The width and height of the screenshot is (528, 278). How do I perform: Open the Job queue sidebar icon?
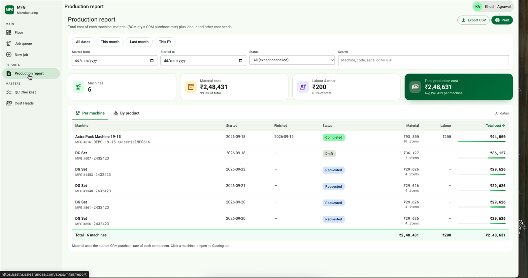tap(9, 44)
